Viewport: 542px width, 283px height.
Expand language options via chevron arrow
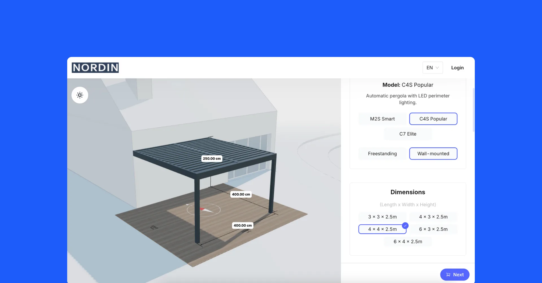[x=437, y=68]
